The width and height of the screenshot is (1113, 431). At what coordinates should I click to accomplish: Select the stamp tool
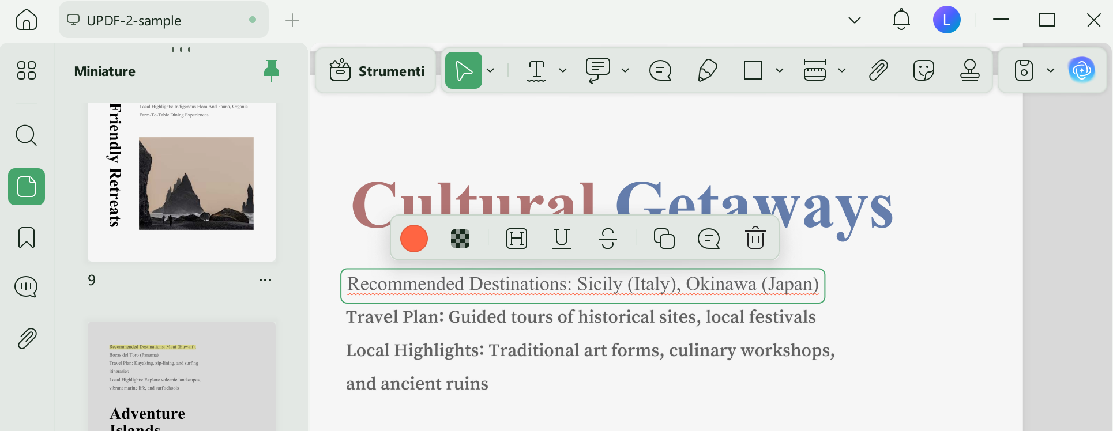point(970,70)
